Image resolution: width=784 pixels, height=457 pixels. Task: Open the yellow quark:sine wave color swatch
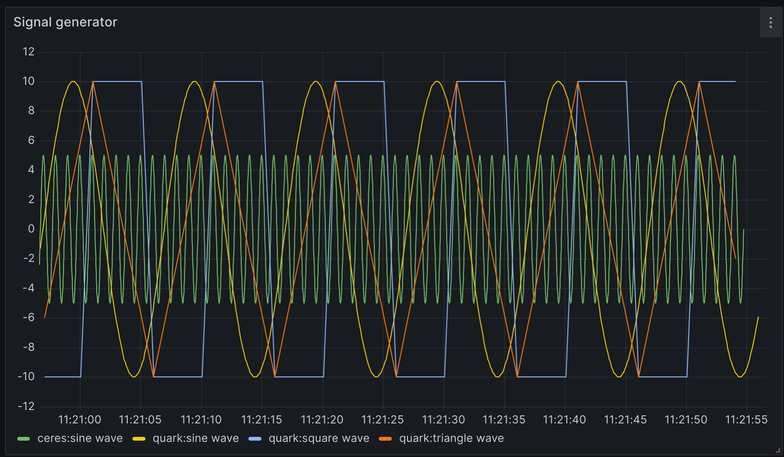[139, 439]
